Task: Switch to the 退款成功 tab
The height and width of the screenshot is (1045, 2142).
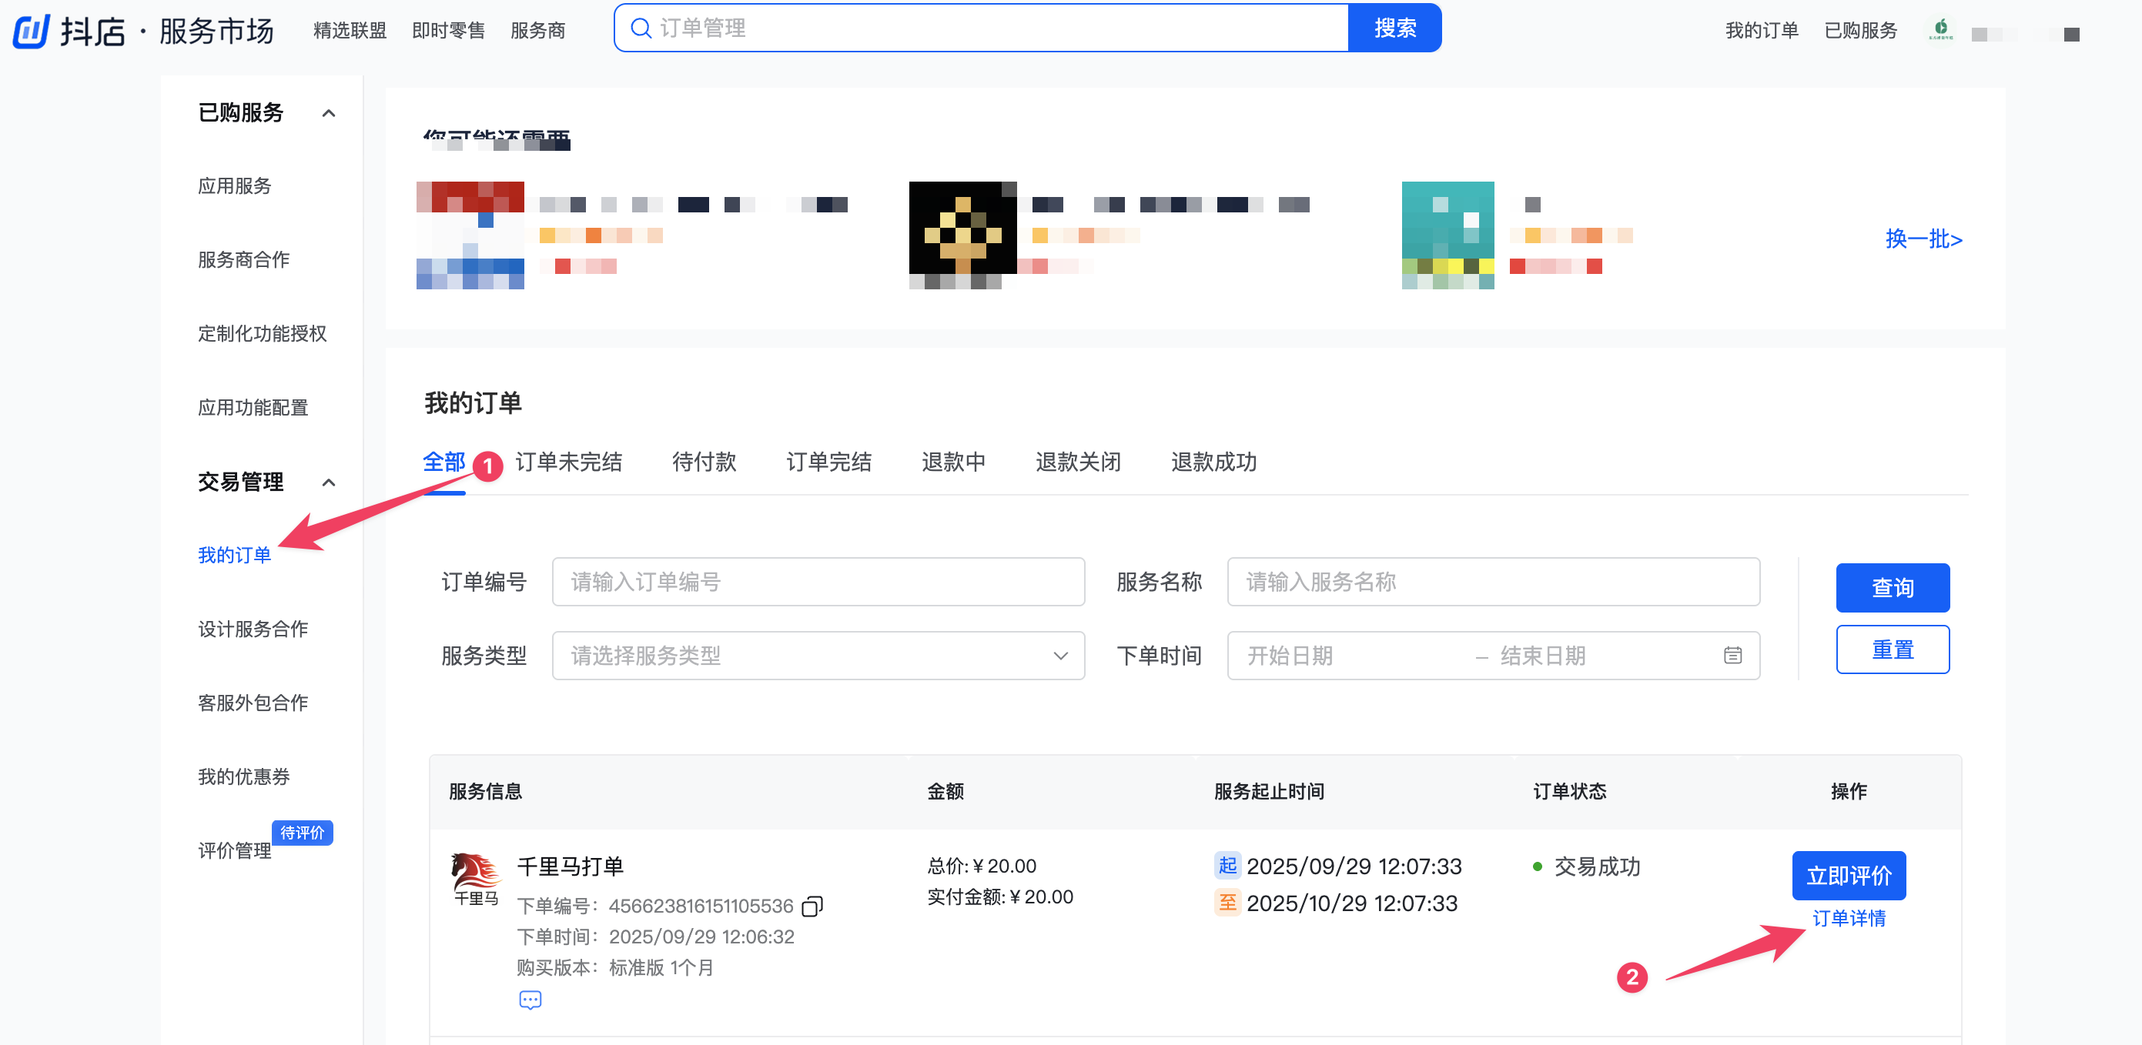Action: (1213, 462)
